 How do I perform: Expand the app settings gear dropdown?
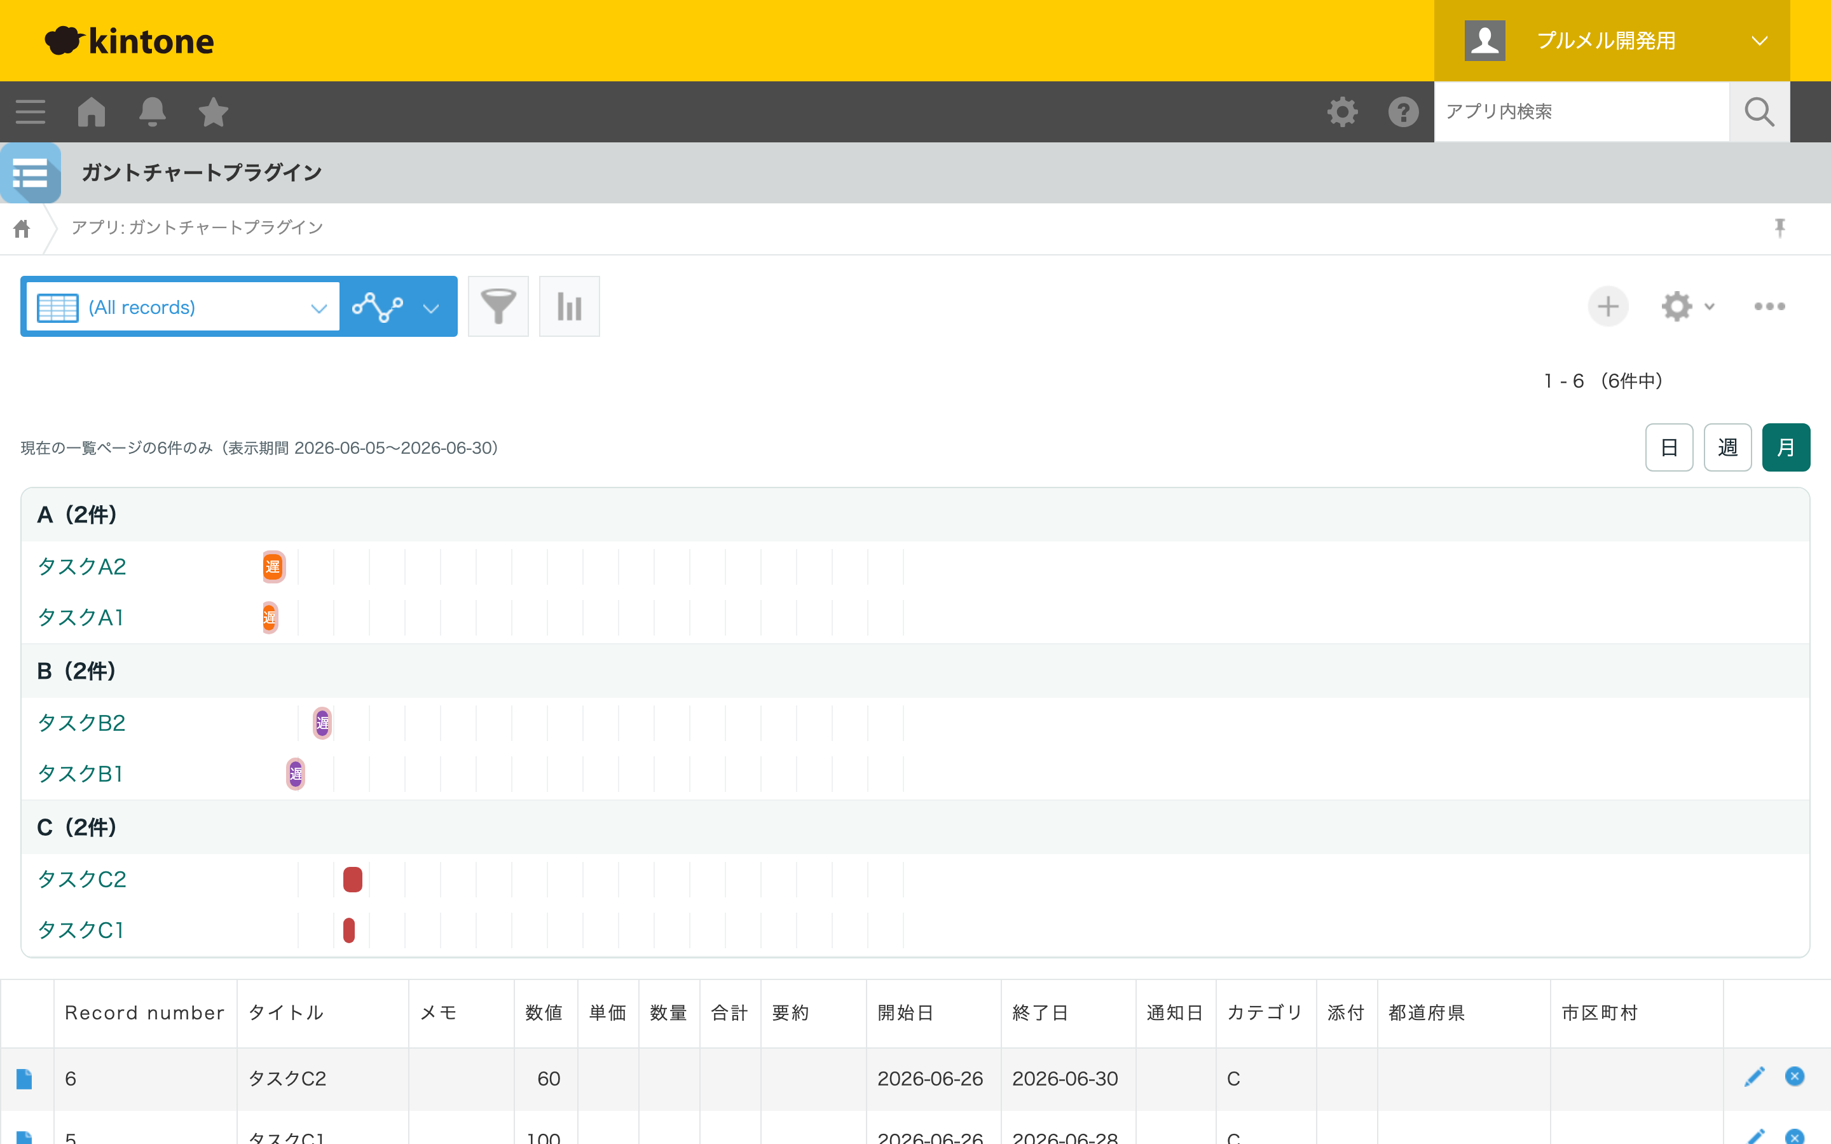1688,306
